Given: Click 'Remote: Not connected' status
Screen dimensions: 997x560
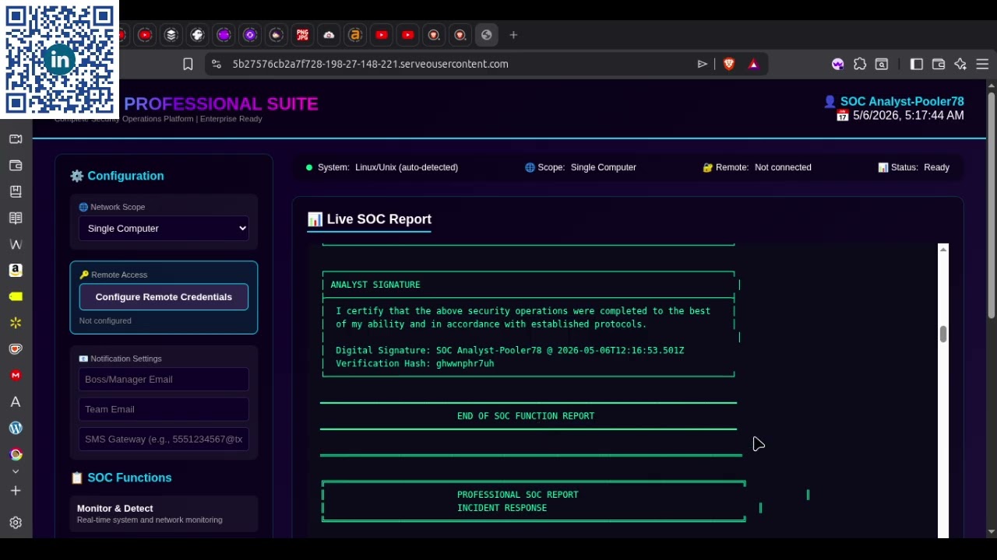Looking at the screenshot, I should 757,167.
